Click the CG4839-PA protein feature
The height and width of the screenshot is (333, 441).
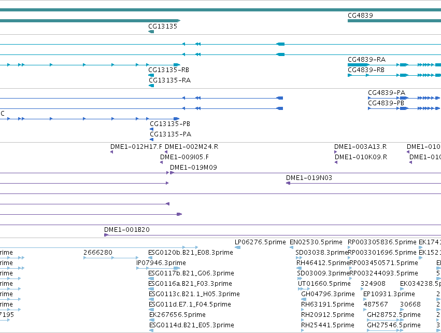point(404,98)
